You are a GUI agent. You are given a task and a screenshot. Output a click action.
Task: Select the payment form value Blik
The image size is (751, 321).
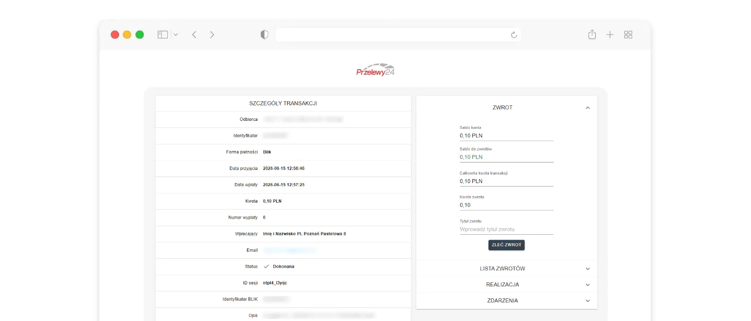coord(267,152)
